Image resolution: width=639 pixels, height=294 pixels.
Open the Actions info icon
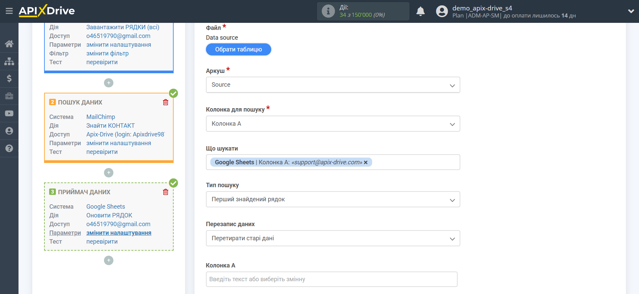(328, 11)
